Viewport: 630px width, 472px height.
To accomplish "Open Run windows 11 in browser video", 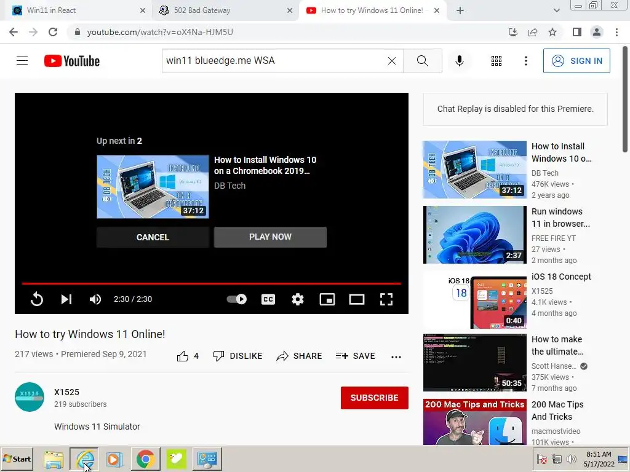I will coord(474,235).
